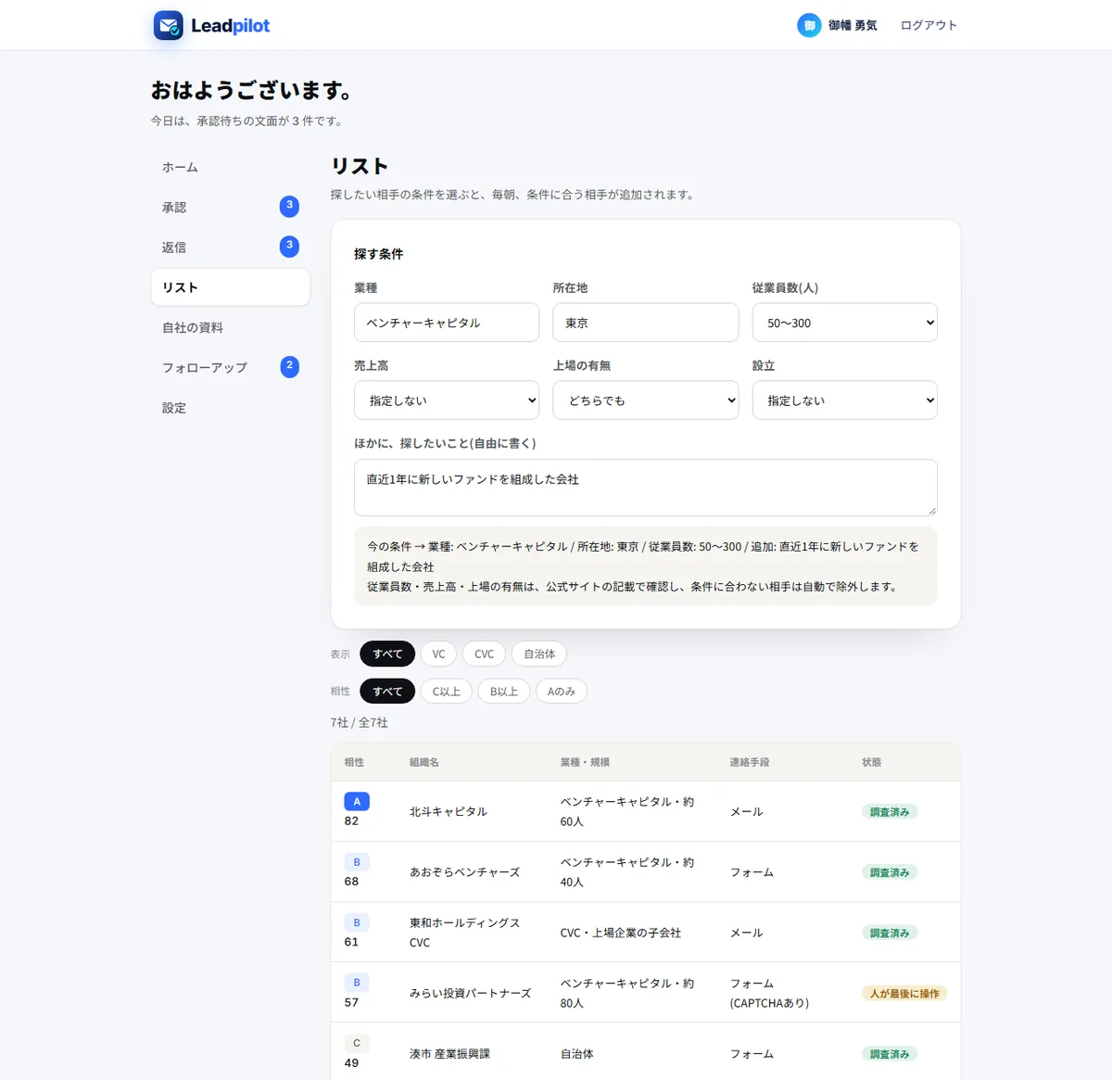Viewport: 1112px width, 1080px height.
Task: Click the 調査済み status for 北斗キャピタル
Action: click(890, 812)
